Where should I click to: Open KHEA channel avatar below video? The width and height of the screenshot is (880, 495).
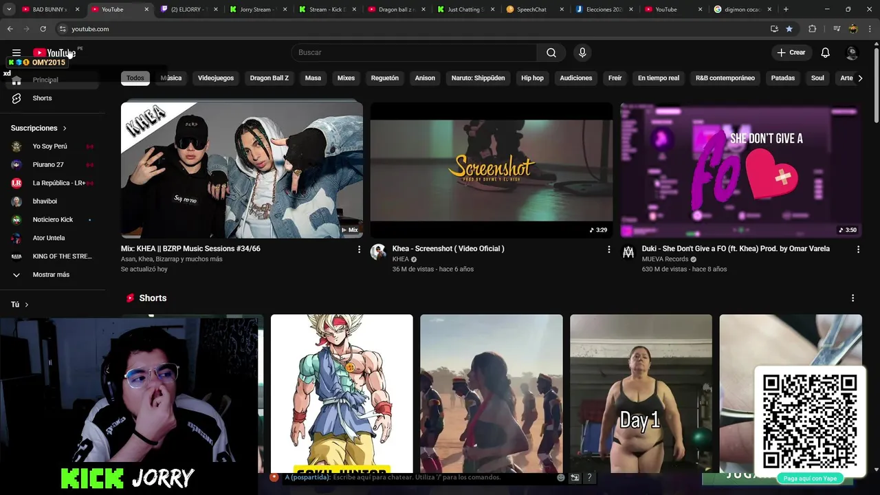point(378,252)
